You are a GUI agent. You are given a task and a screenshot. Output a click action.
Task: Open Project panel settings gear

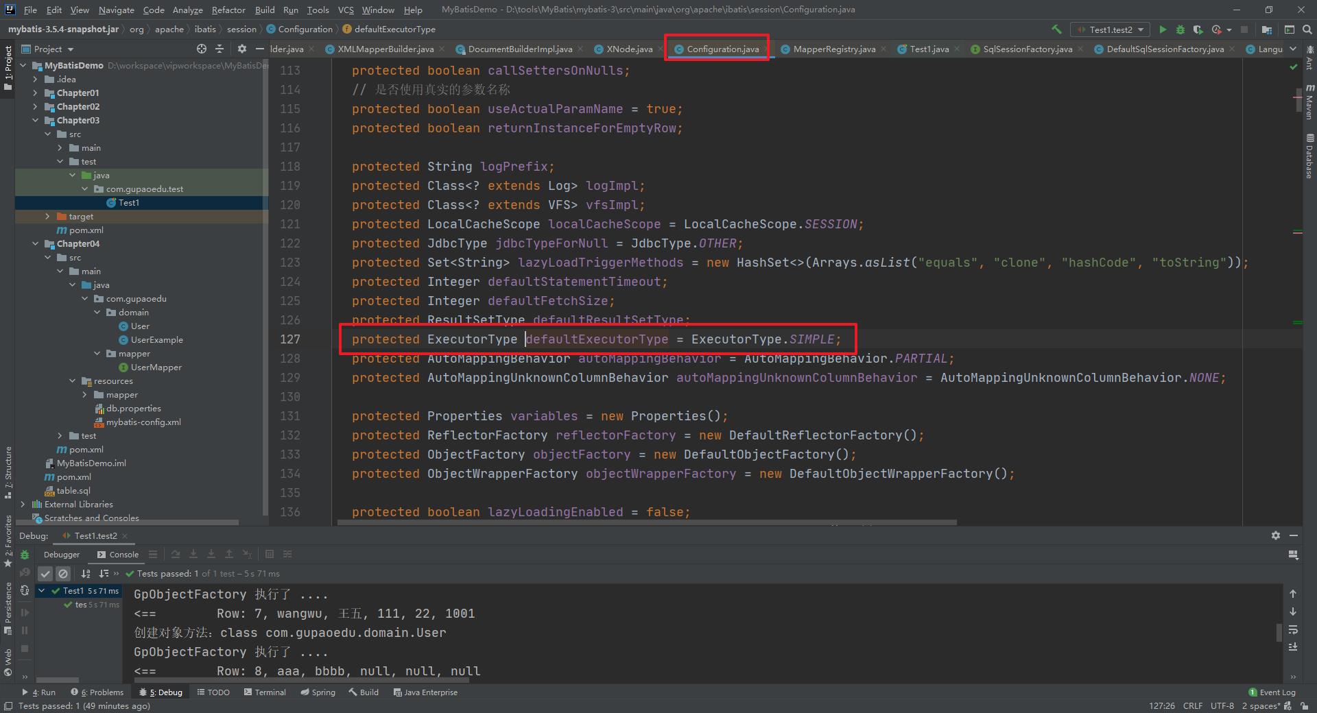click(241, 49)
